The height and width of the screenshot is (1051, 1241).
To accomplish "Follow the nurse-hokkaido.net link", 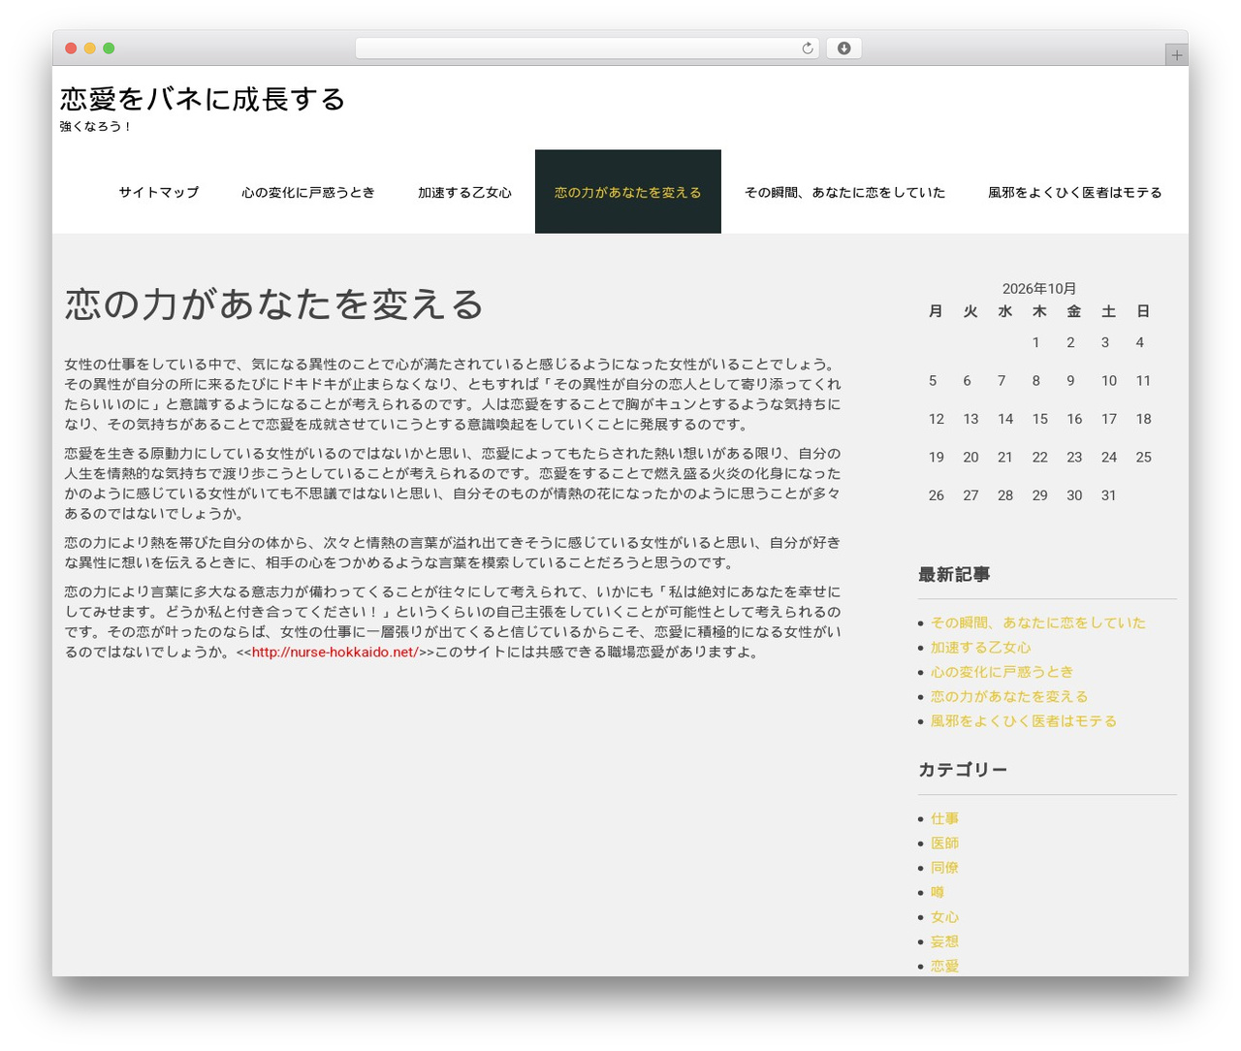I will click(335, 652).
